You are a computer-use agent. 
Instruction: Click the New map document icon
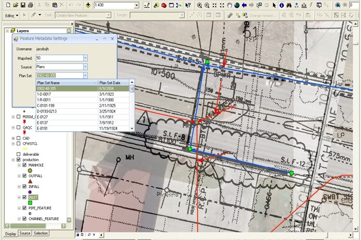pyautogui.click(x=8, y=5)
